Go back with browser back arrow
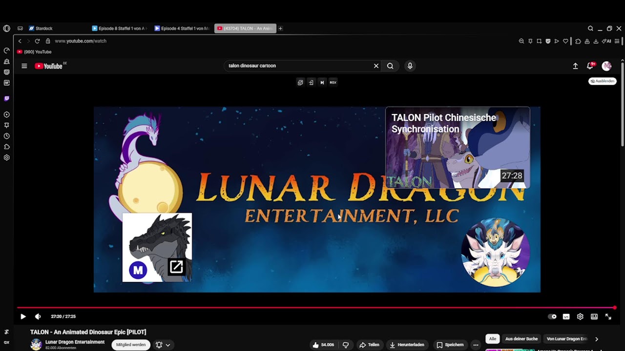The height and width of the screenshot is (351, 625). 20,41
